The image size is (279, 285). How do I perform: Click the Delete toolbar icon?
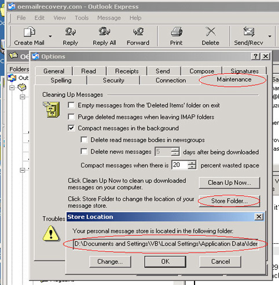(211, 32)
